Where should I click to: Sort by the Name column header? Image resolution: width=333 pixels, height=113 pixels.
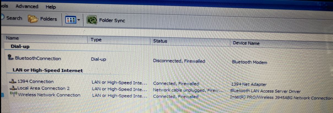(12, 38)
